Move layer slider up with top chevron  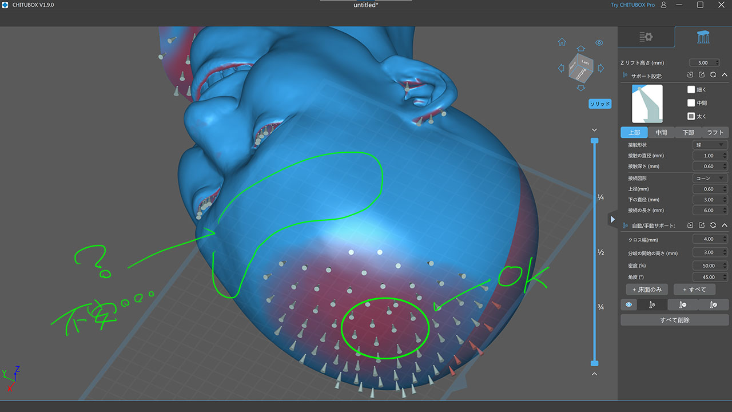(x=595, y=130)
